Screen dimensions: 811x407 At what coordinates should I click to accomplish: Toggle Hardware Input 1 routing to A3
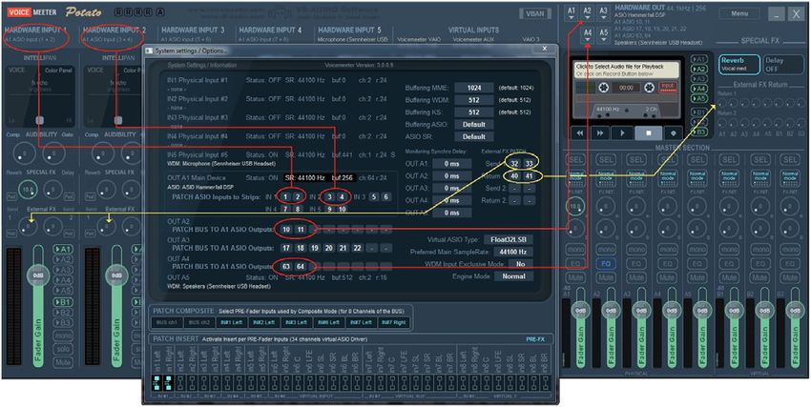point(63,270)
